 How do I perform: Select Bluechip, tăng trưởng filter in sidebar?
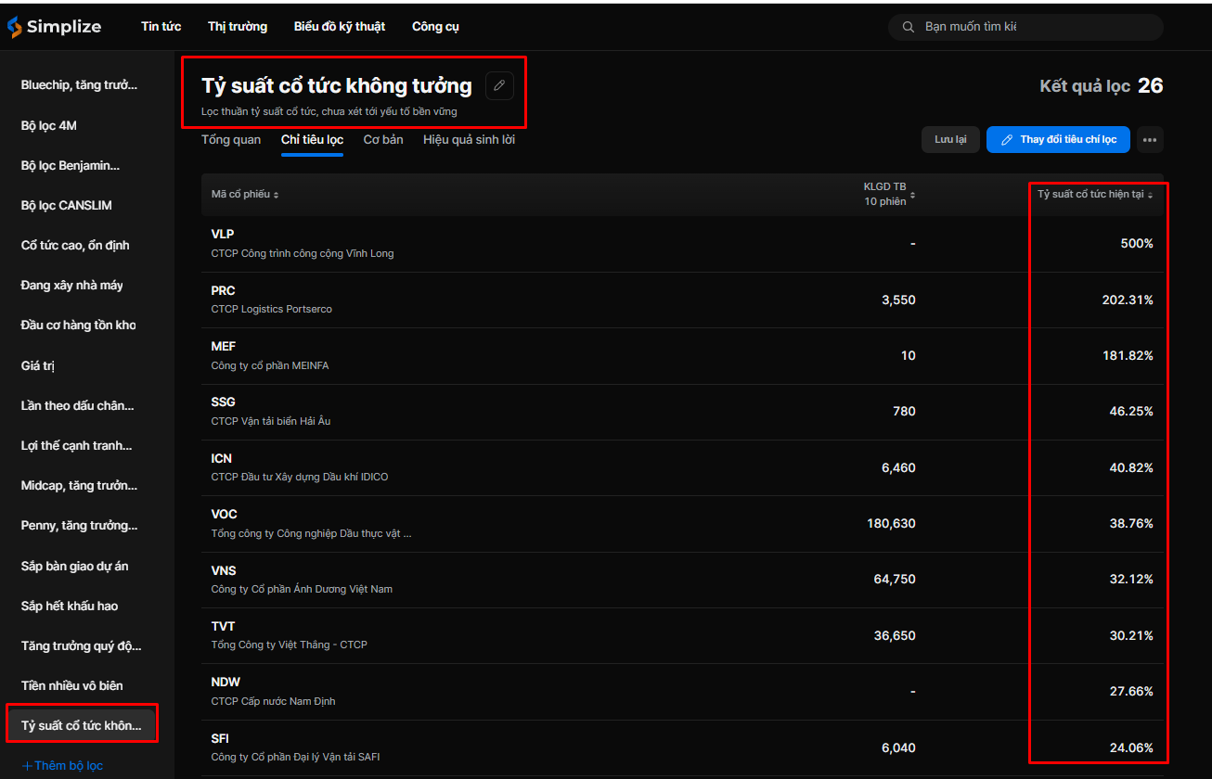[x=79, y=85]
